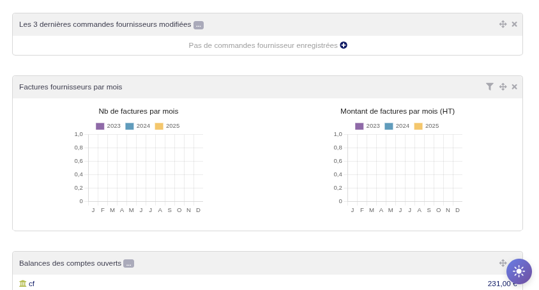The height and width of the screenshot is (290, 539).
Task: Expand the ellipsis badge on supplier orders title
Action: [199, 25]
